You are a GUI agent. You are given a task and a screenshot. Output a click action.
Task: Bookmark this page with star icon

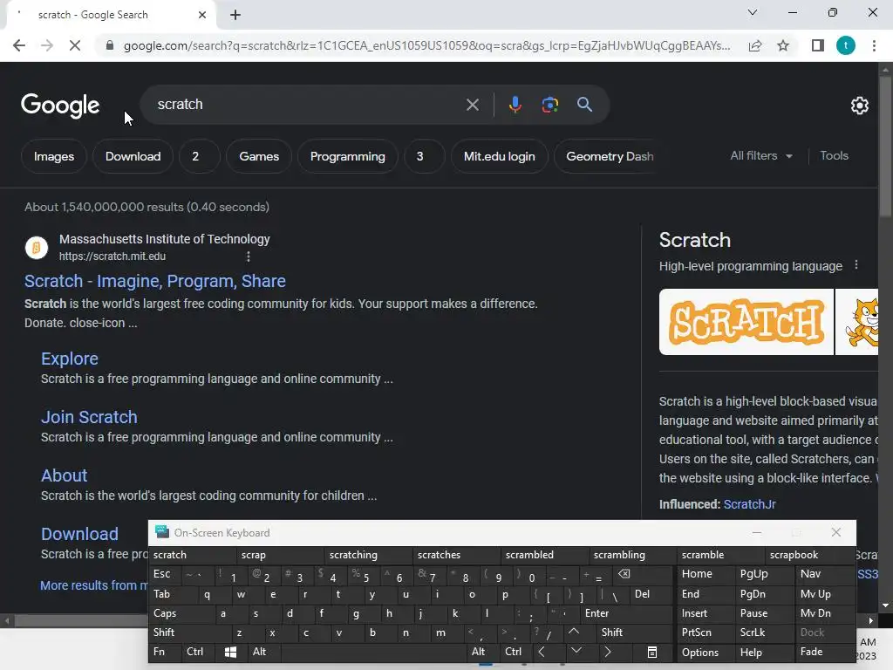click(x=783, y=45)
